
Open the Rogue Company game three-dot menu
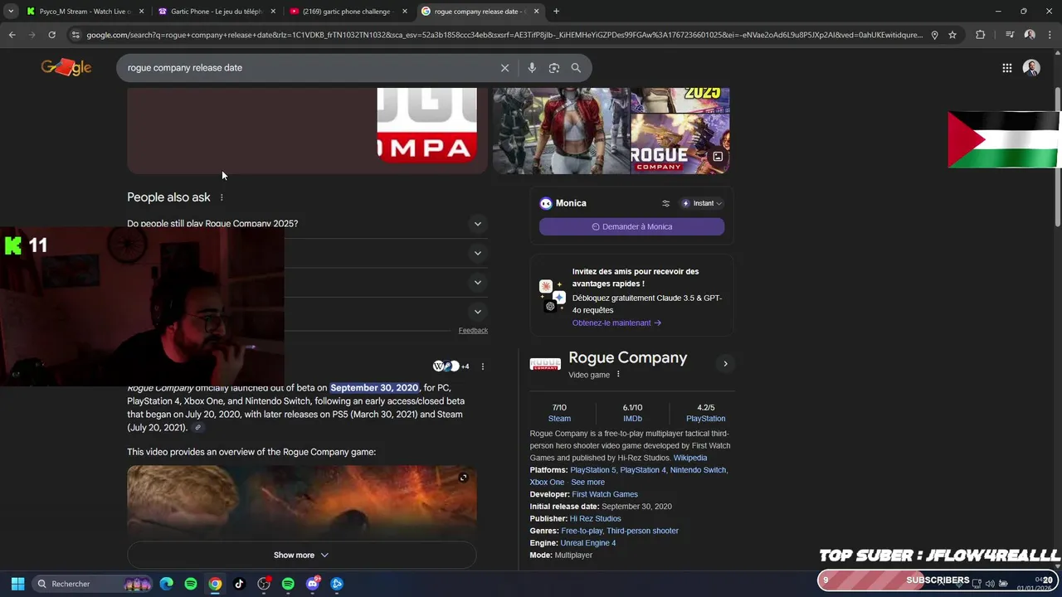tap(618, 375)
